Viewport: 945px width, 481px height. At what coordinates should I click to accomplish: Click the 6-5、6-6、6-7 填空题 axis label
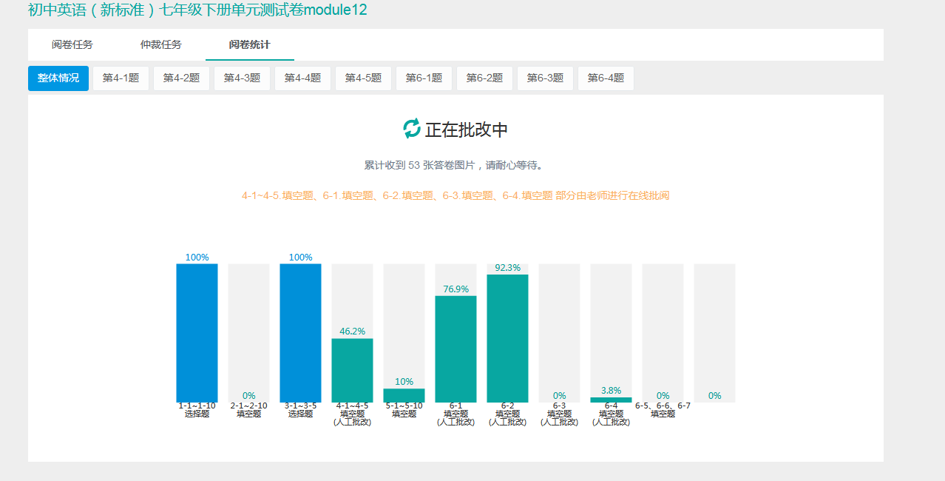(663, 410)
